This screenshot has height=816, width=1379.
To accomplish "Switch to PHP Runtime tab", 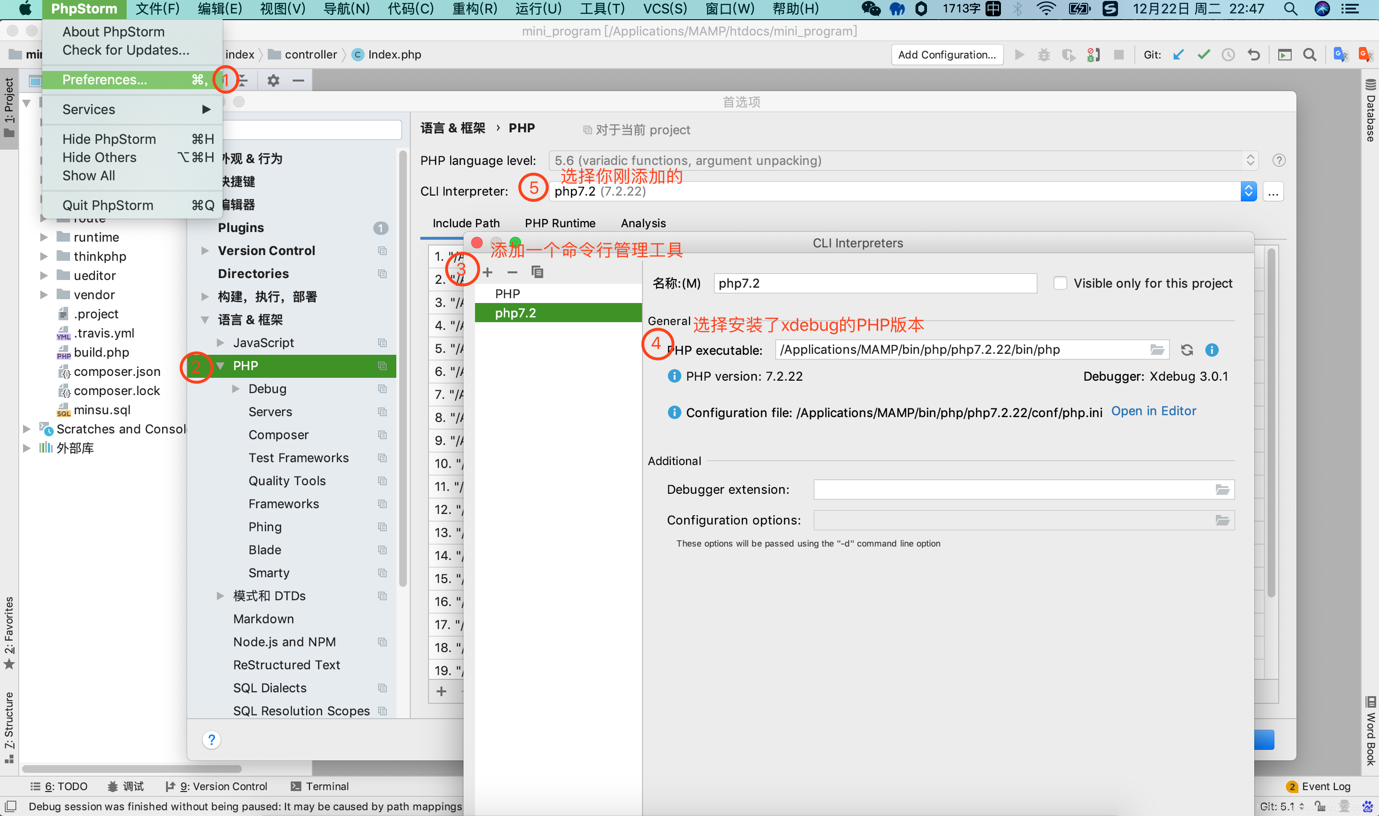I will coord(559,223).
